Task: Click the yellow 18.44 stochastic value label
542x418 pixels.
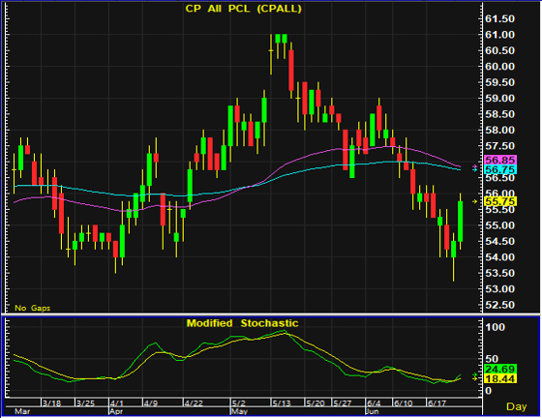Action: click(x=500, y=378)
